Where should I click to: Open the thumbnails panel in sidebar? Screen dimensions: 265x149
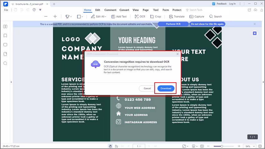5,26
